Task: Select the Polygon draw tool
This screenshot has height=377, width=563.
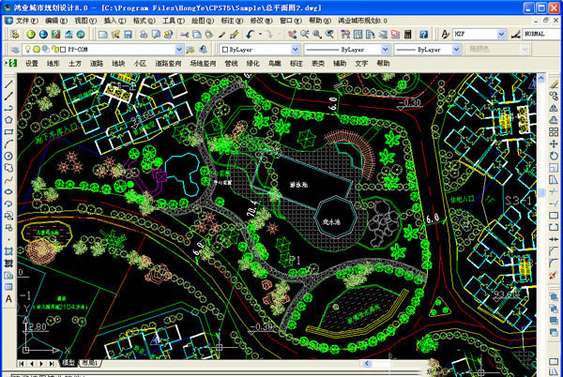Action: coord(8,119)
